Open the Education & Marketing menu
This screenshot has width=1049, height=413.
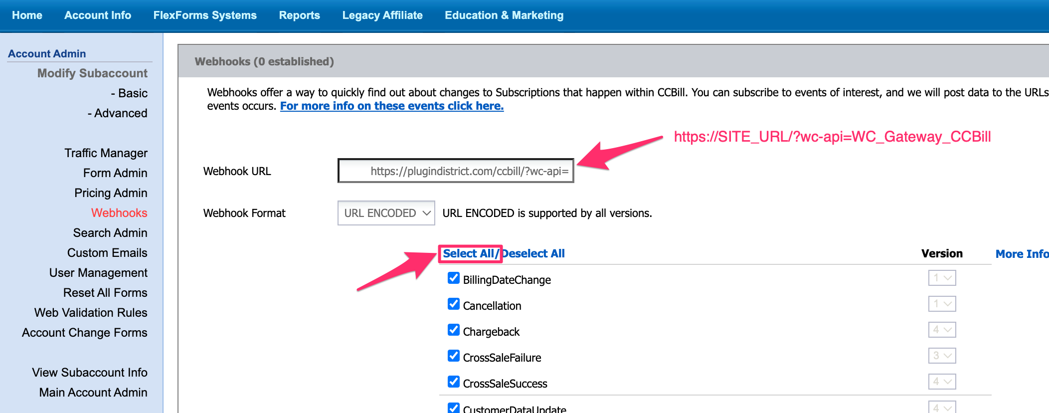pos(504,15)
